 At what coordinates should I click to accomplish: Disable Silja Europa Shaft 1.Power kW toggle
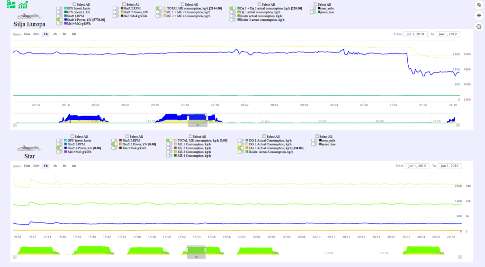59,19
